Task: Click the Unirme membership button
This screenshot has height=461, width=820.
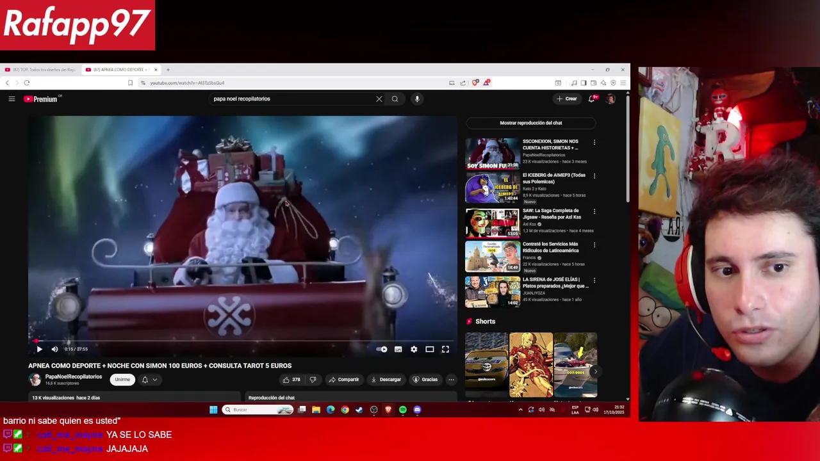Action: point(122,380)
